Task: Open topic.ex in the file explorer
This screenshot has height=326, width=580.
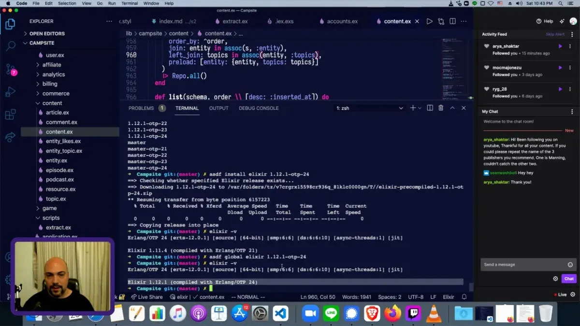Action: 56,198
